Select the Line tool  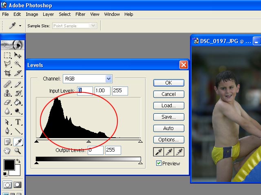pos(18,131)
